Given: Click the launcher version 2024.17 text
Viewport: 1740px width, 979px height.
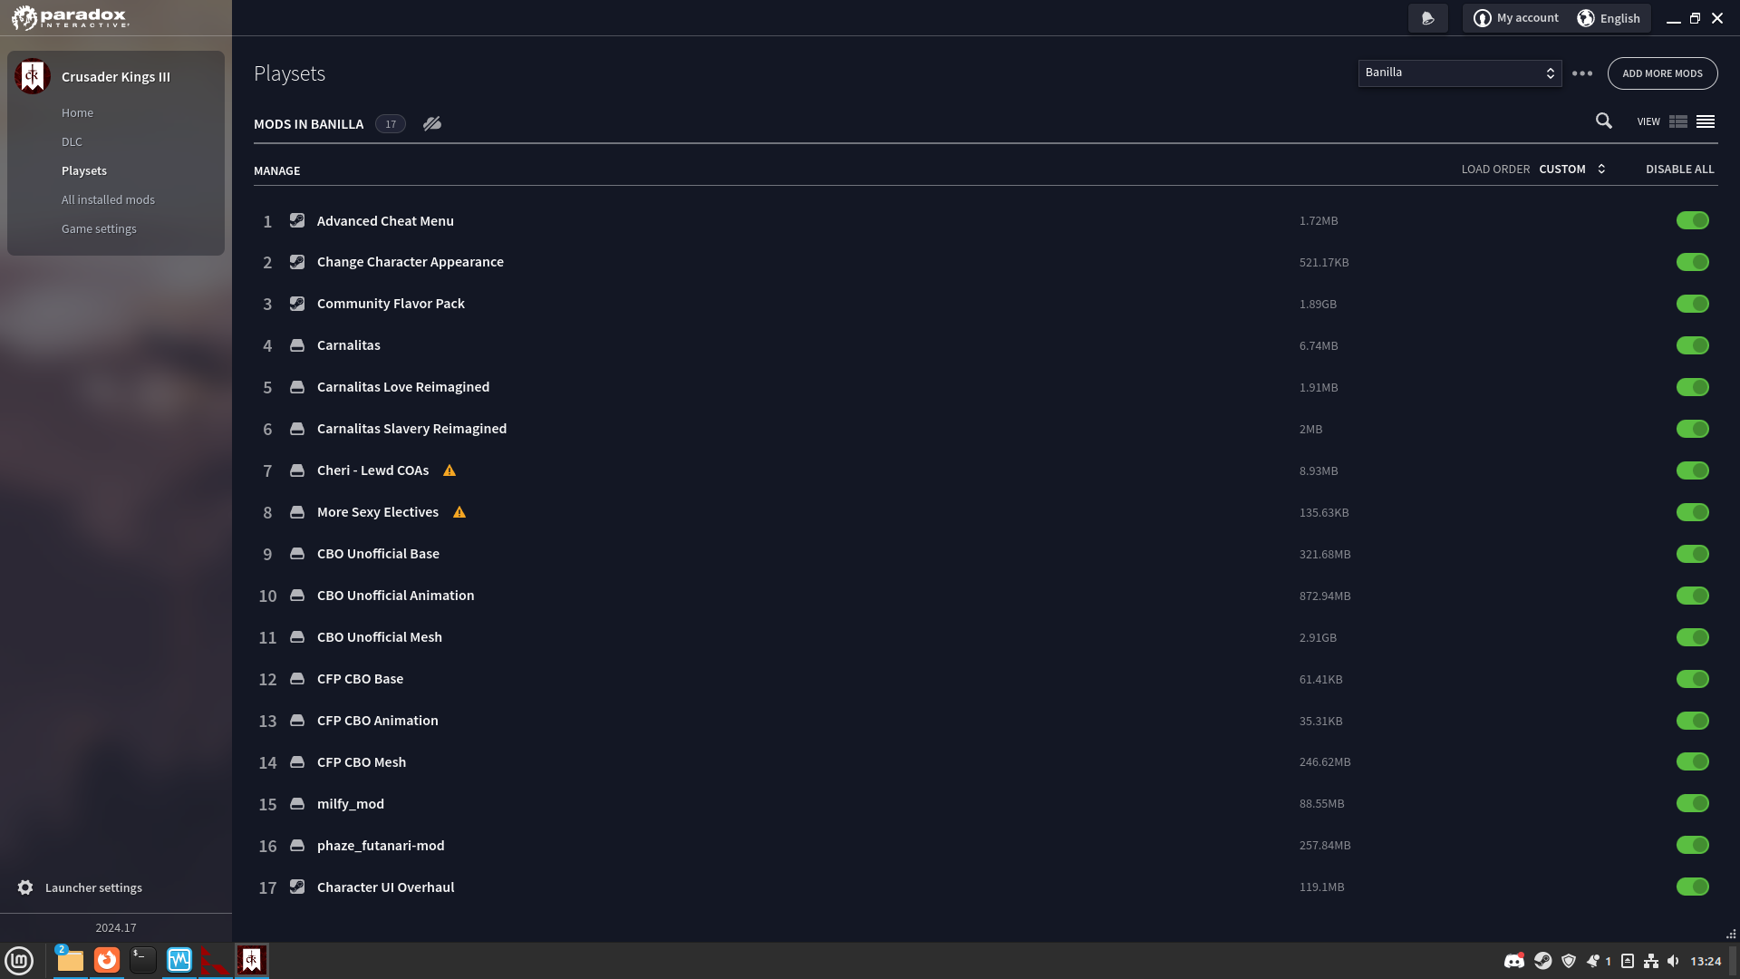Looking at the screenshot, I should [x=116, y=928].
